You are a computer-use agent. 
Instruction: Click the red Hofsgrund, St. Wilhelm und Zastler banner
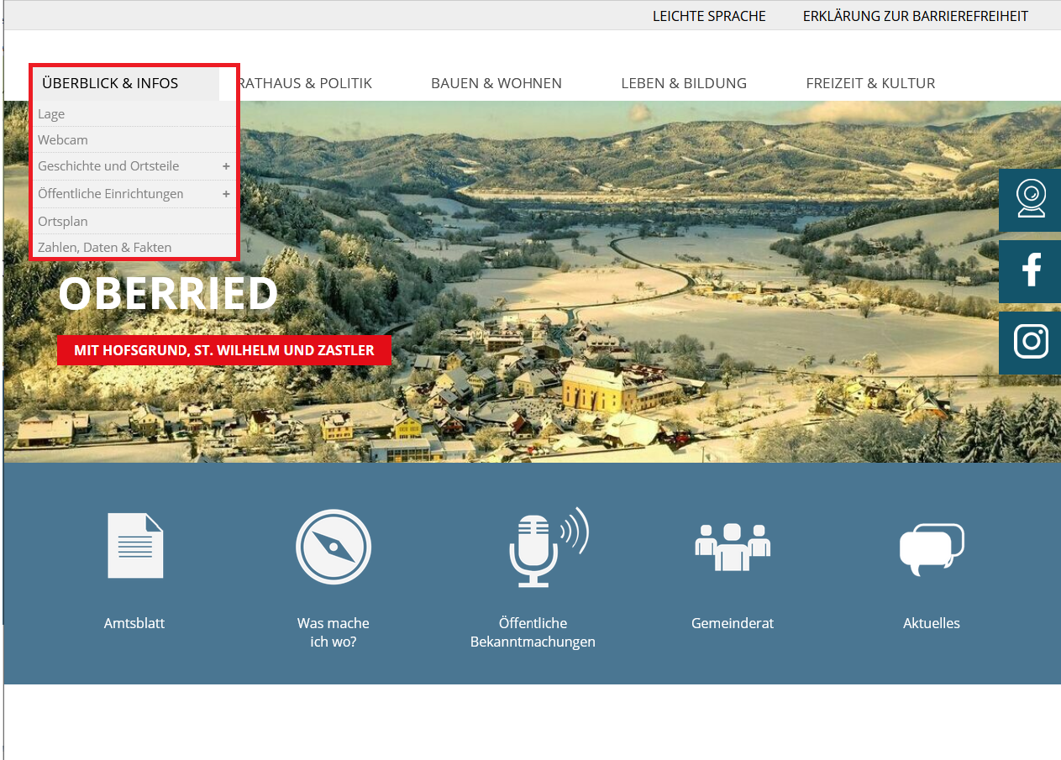[x=223, y=350]
